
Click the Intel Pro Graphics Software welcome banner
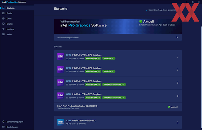(x=118, y=26)
